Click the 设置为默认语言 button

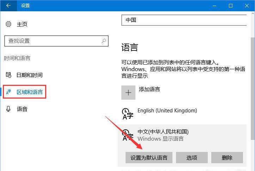click(149, 158)
